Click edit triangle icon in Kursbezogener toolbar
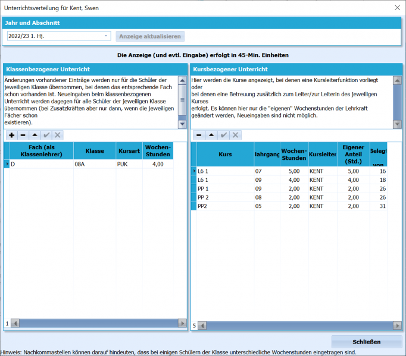406x356 pixels. [x=211, y=135]
